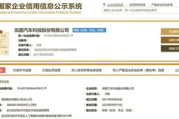Image resolution: width=179 pixels, height=119 pixels.
Task: Click the 信息打印 button
Action: 170,48
